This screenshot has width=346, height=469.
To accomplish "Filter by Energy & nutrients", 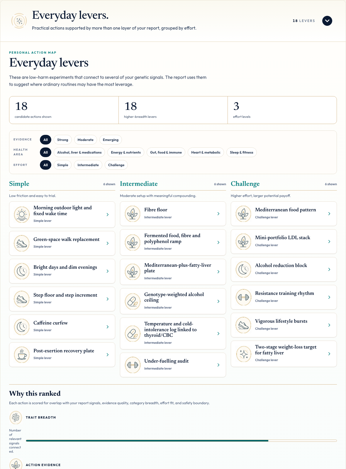I will pos(126,152).
